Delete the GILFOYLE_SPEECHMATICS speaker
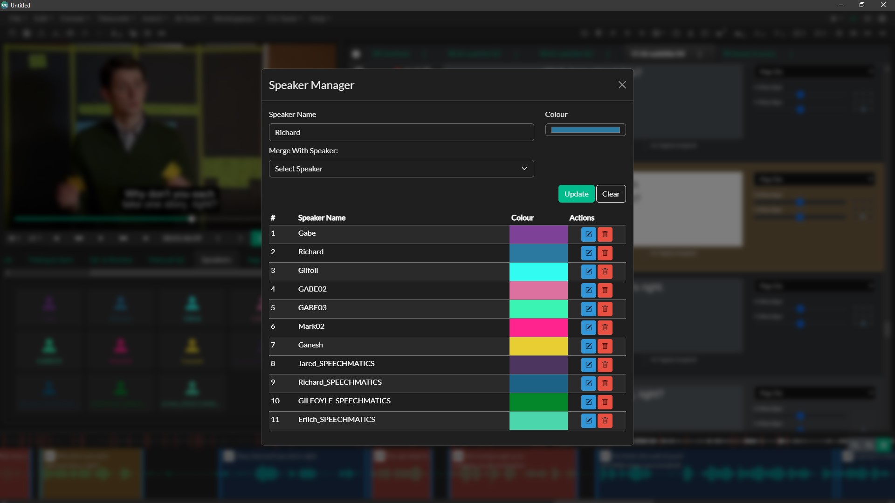Screen dimensions: 895x503 pos(605,402)
